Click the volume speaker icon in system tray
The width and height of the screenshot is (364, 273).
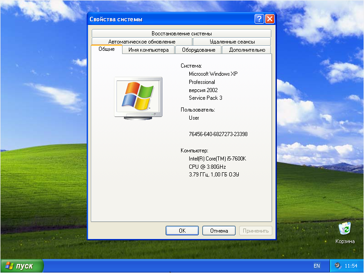tap(338, 266)
